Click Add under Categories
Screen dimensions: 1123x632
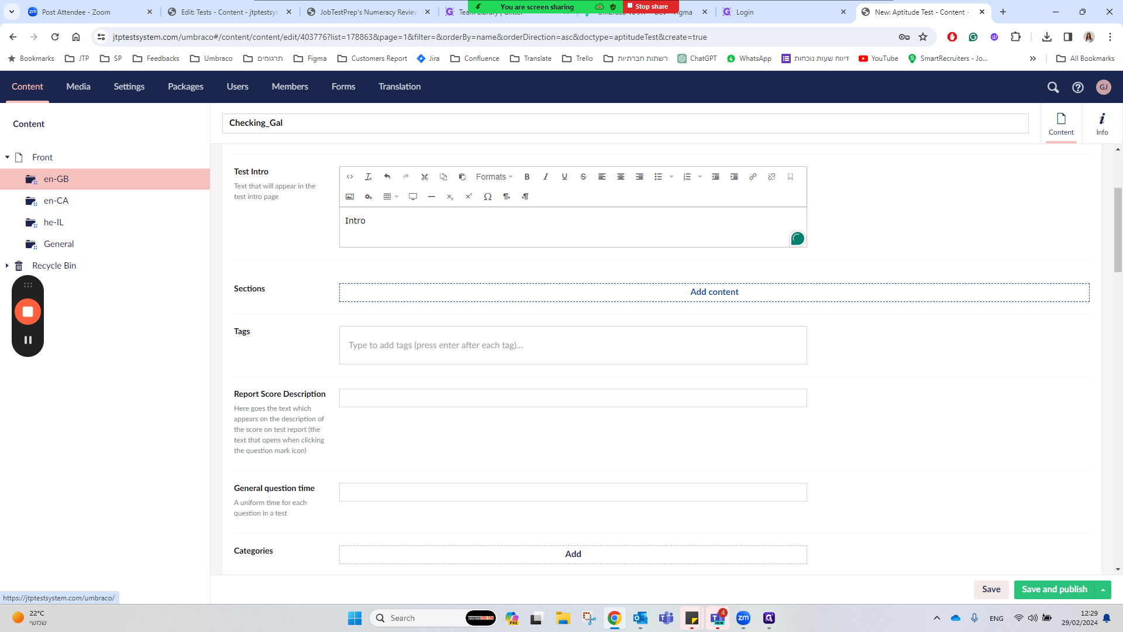pos(573,554)
